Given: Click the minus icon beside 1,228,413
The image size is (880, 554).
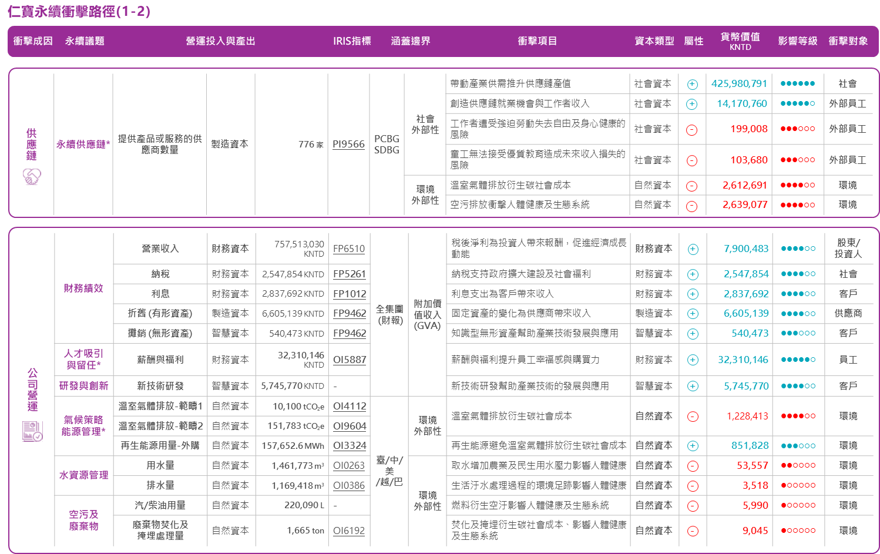Looking at the screenshot, I should 693,417.
